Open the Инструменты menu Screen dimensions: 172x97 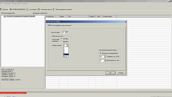16,4
